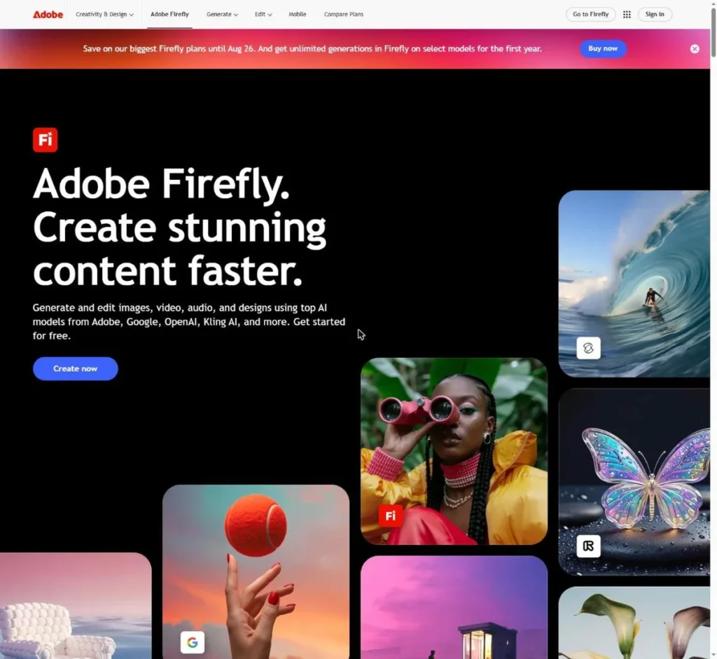Click the Fi badge on the binoculars image
The height and width of the screenshot is (659, 717).
[391, 516]
